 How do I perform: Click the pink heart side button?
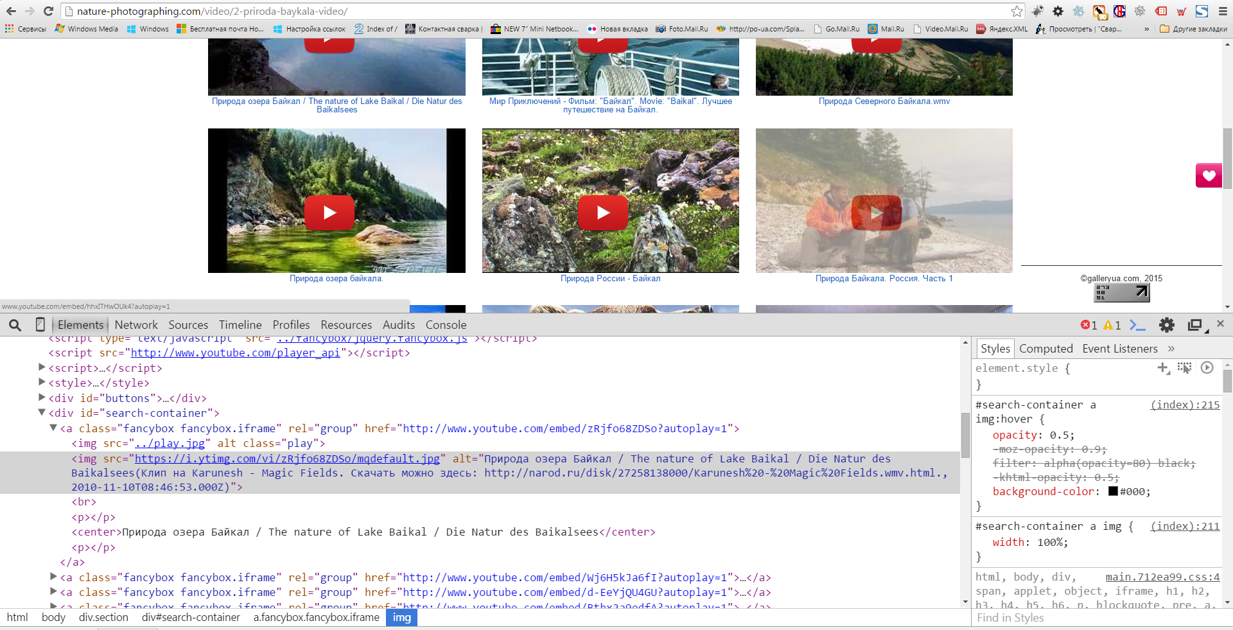coord(1209,175)
